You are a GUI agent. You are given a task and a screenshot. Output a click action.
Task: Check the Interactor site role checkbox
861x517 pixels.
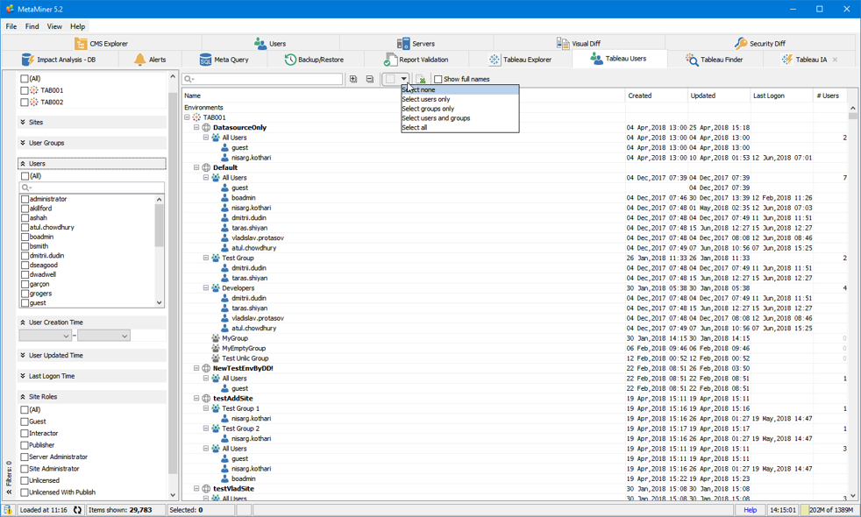tap(25, 434)
